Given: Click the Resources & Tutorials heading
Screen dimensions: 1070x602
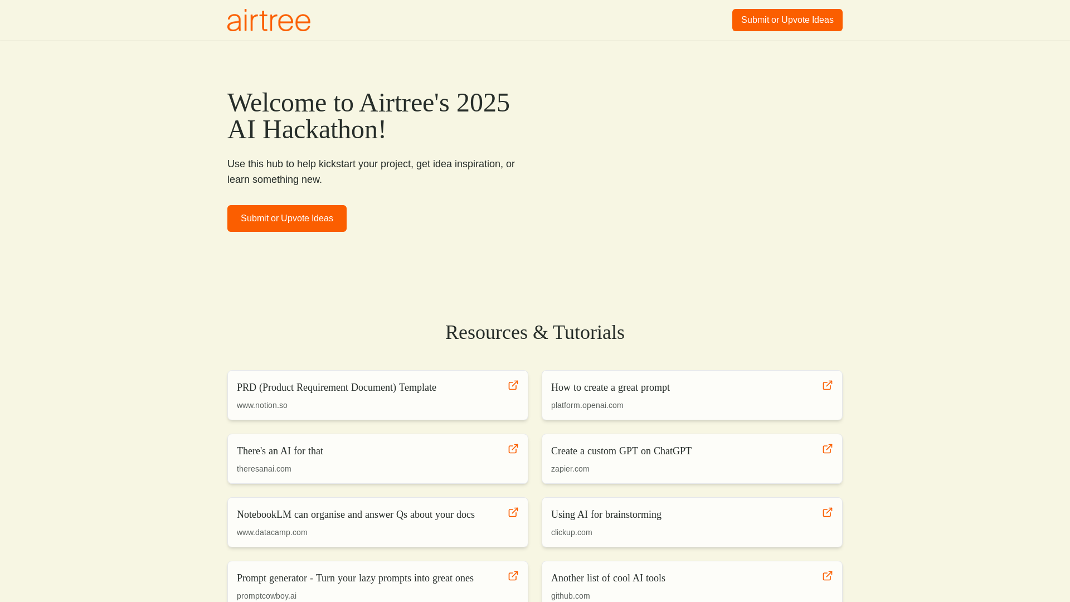Looking at the screenshot, I should pyautogui.click(x=535, y=332).
